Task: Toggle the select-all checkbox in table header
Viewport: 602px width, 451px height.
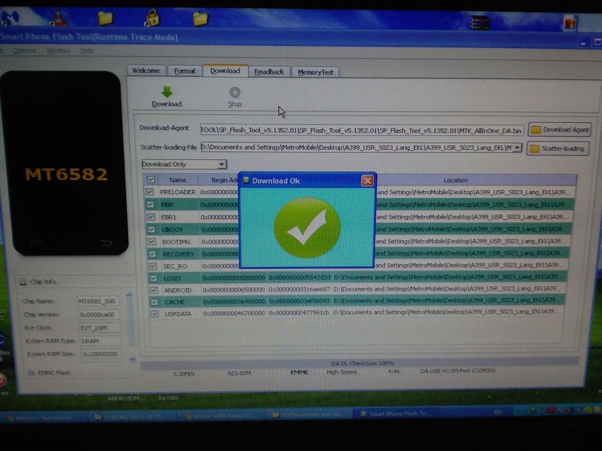Action: coord(150,180)
